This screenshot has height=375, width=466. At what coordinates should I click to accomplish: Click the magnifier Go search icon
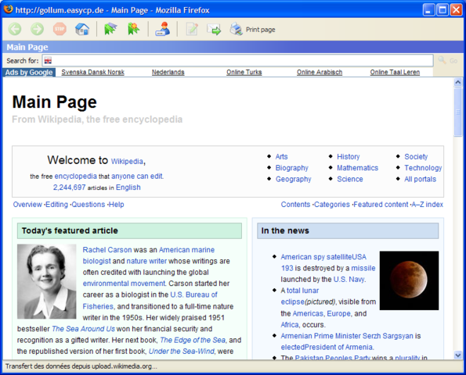(442, 60)
